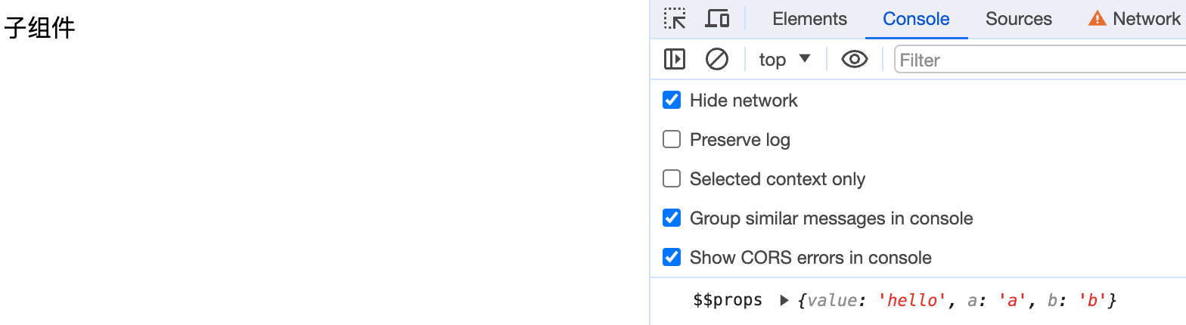Image resolution: width=1186 pixels, height=325 pixels.
Task: Create a live expression with eye icon
Action: (854, 59)
